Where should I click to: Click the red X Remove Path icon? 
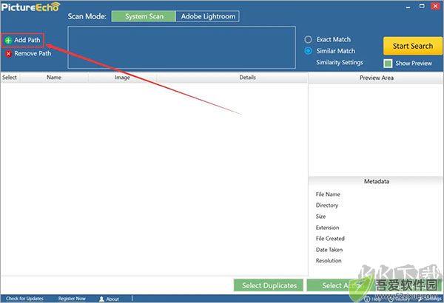(x=8, y=54)
